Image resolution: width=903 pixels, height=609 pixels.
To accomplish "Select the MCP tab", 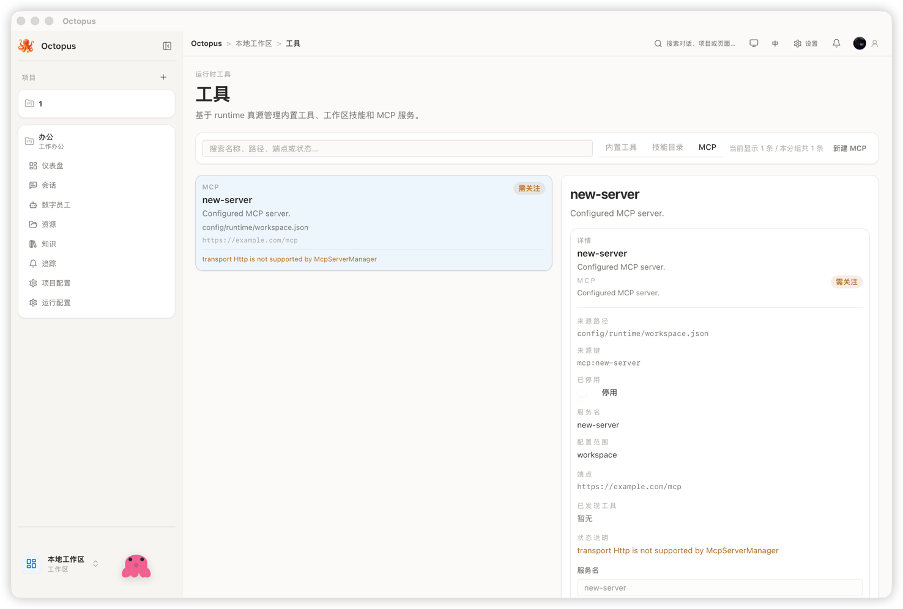I will [x=707, y=147].
